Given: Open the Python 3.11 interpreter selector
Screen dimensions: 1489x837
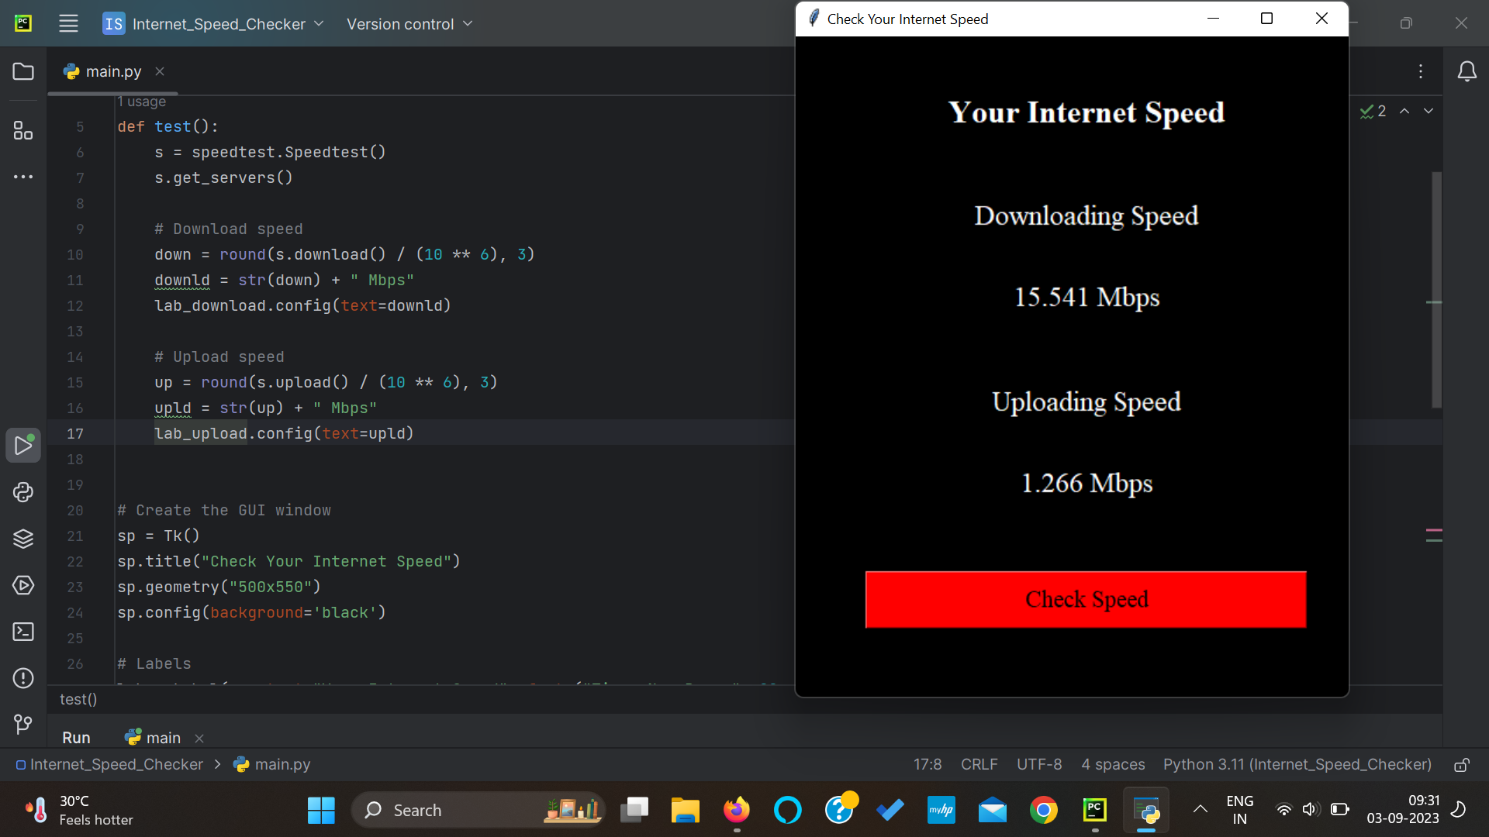Looking at the screenshot, I should pyautogui.click(x=1297, y=764).
